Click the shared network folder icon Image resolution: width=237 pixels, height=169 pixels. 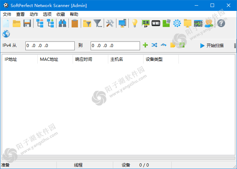point(188,23)
